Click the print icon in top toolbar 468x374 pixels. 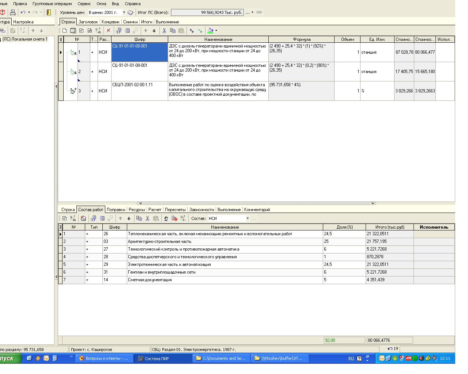(13, 12)
